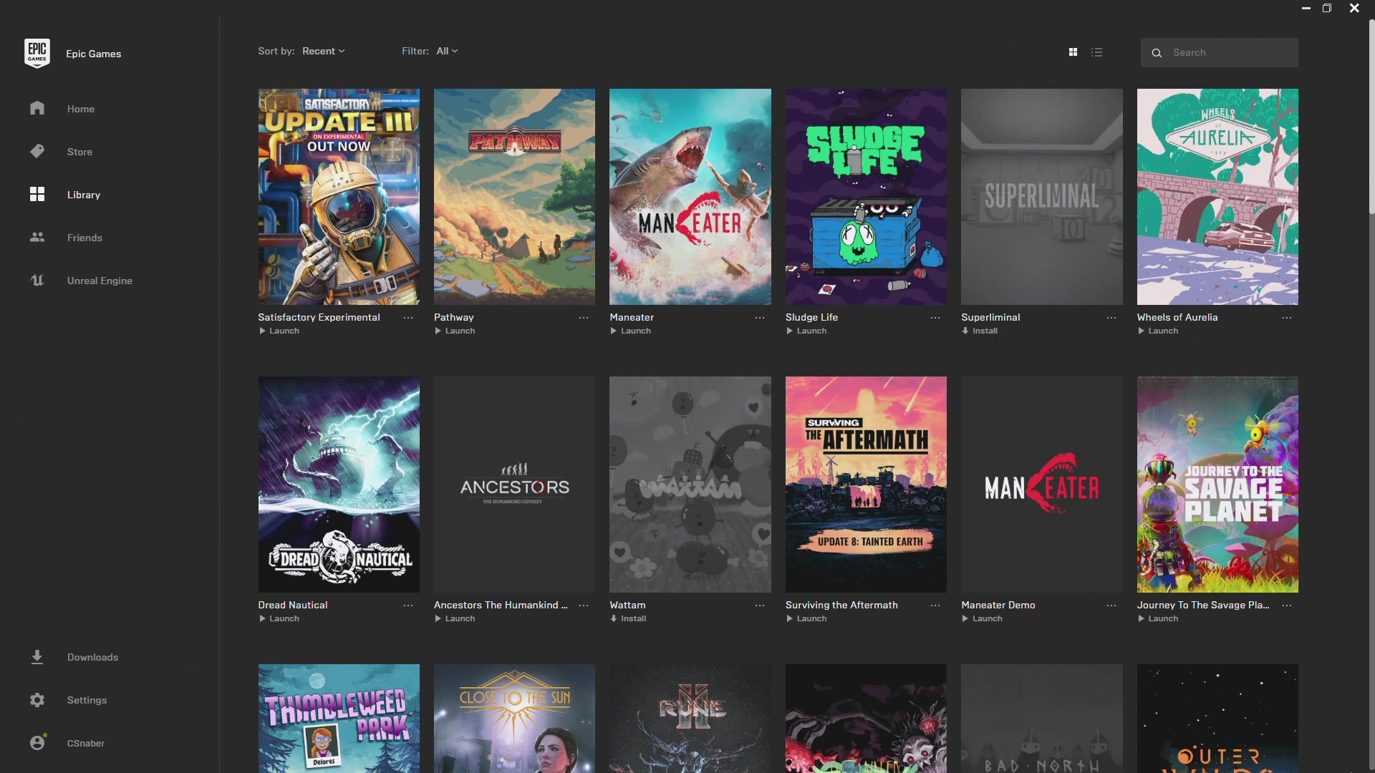
Task: Open Downloads in the sidebar
Action: 93,657
